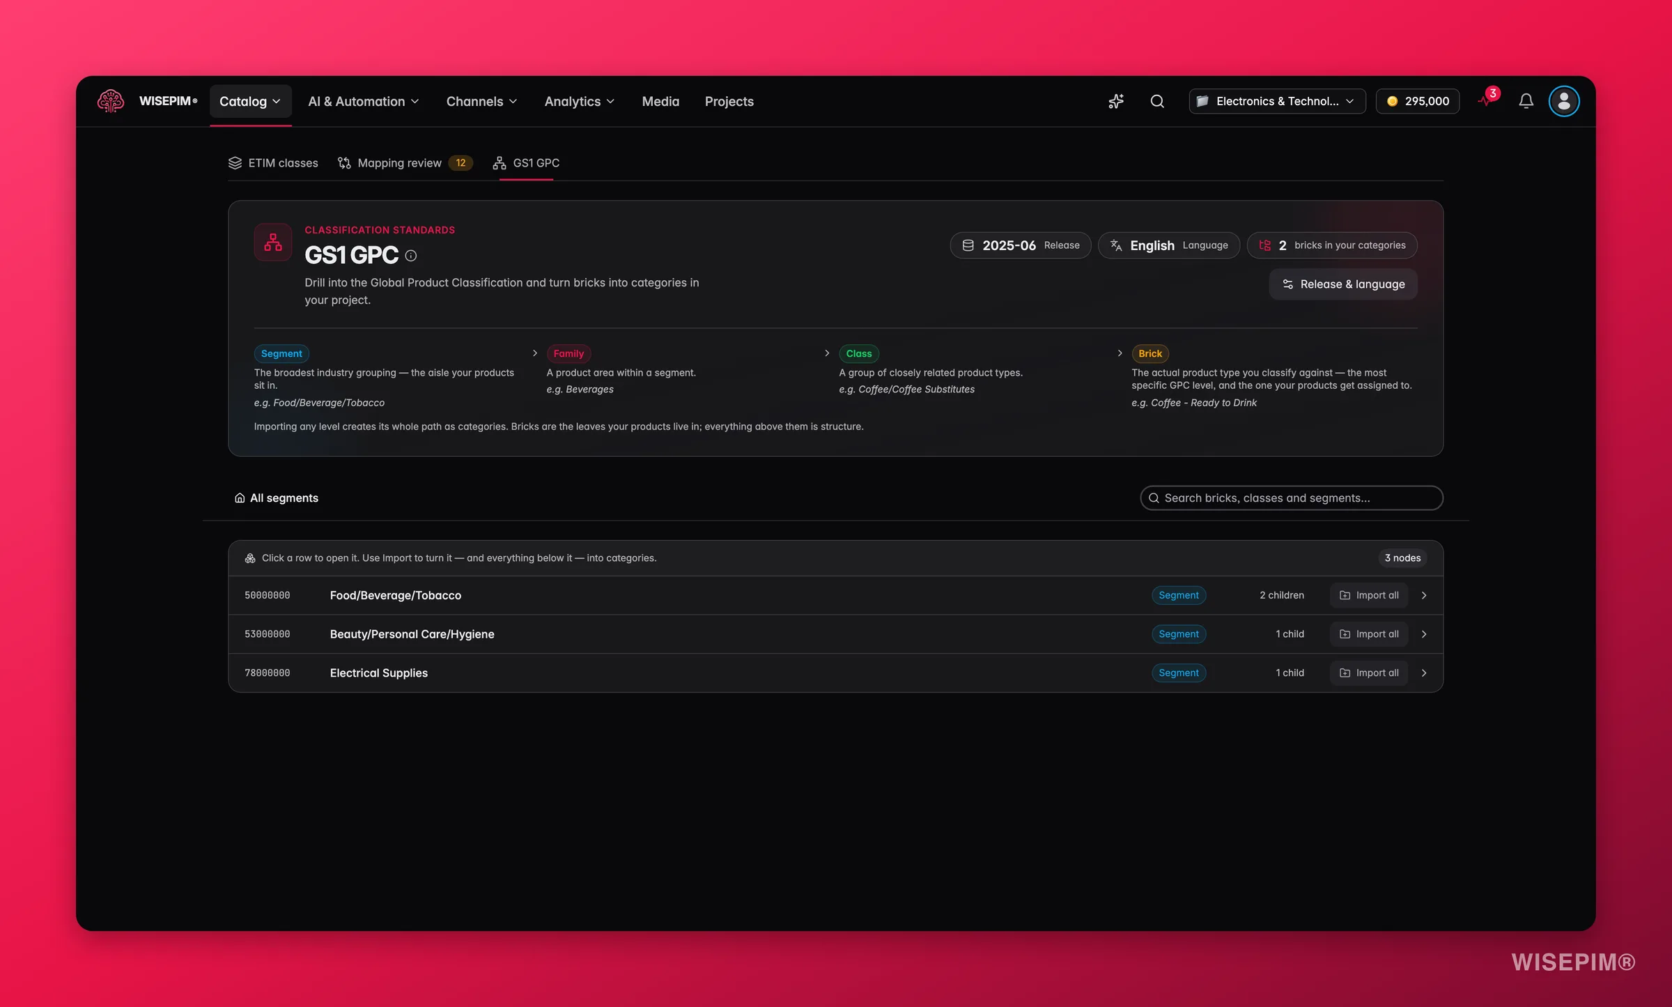The image size is (1672, 1007).
Task: Click the 2 children count
Action: [x=1282, y=595]
